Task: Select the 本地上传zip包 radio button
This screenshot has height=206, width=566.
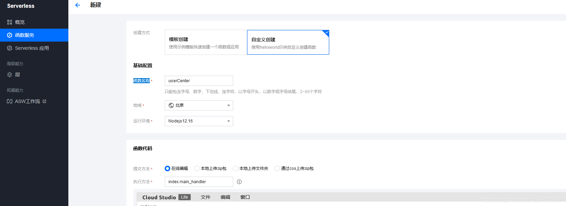Action: tap(197, 168)
